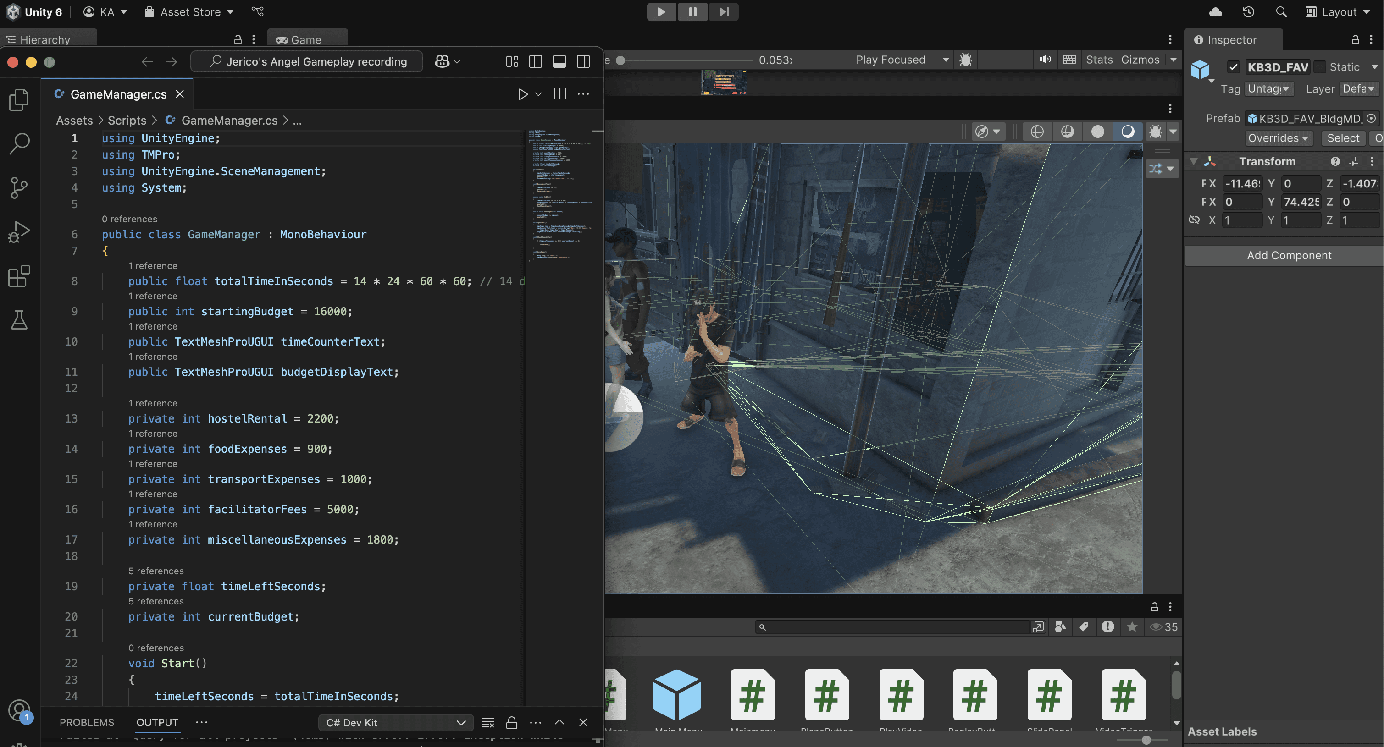Select the GameManager.cs editor tab

point(118,94)
